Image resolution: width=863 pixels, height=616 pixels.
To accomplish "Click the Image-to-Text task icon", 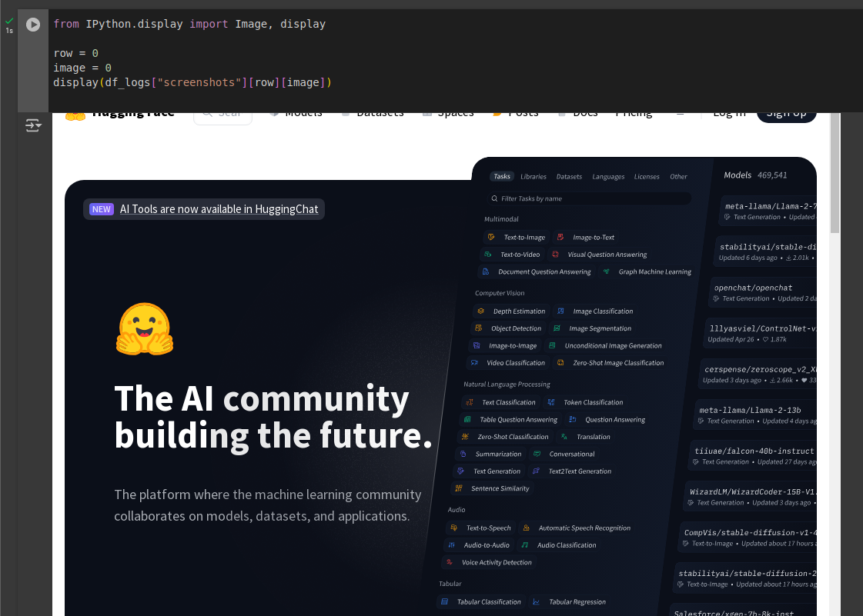I will 560,237.
